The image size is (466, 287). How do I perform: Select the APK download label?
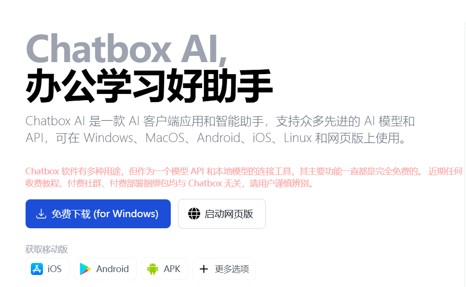pyautogui.click(x=172, y=269)
